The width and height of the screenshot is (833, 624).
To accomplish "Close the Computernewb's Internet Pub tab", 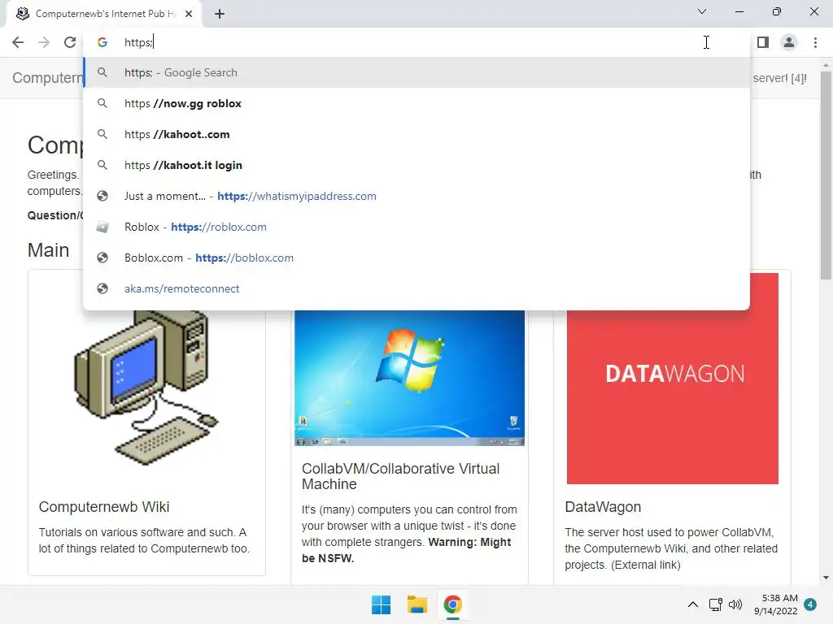I will 189,14.
